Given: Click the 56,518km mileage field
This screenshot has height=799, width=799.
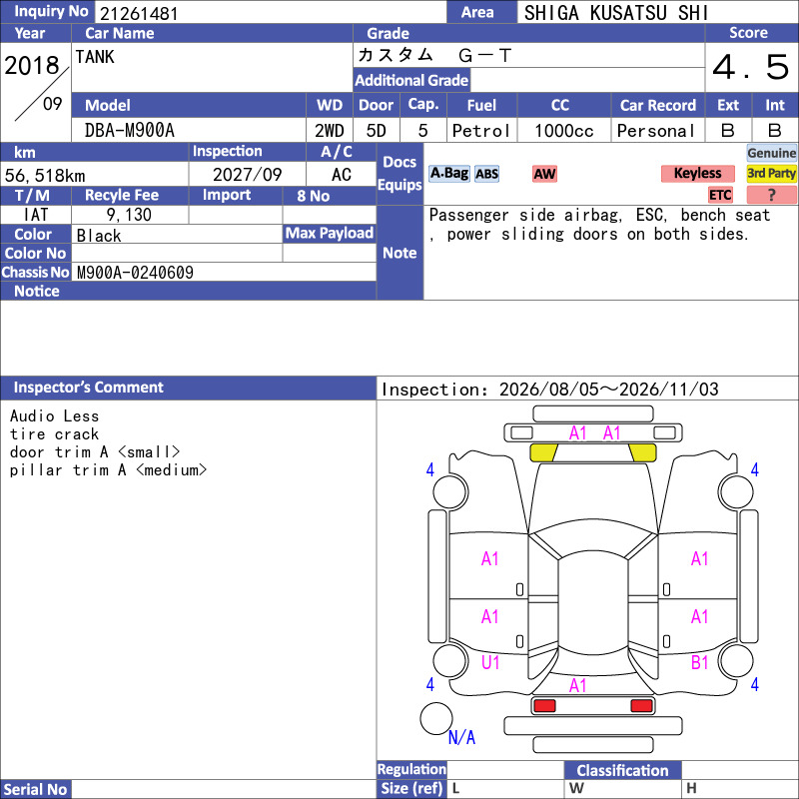Looking at the screenshot, I should (94, 175).
